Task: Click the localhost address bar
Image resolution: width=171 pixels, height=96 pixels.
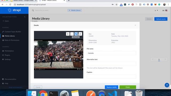Action: (31, 5)
